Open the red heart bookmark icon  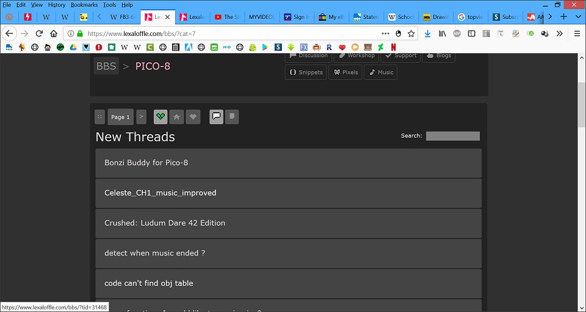point(342,47)
